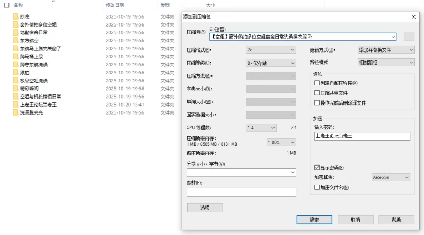Enable 加密文件名 checkbox

tap(317, 187)
